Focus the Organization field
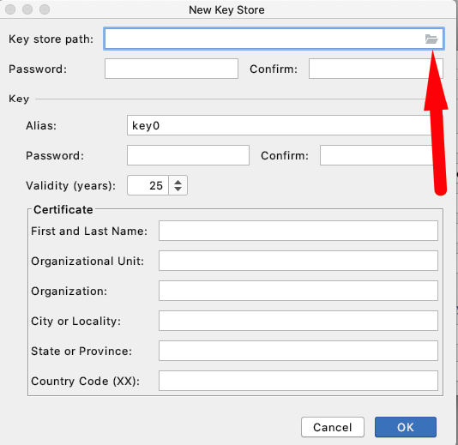The image size is (458, 445). [x=298, y=291]
